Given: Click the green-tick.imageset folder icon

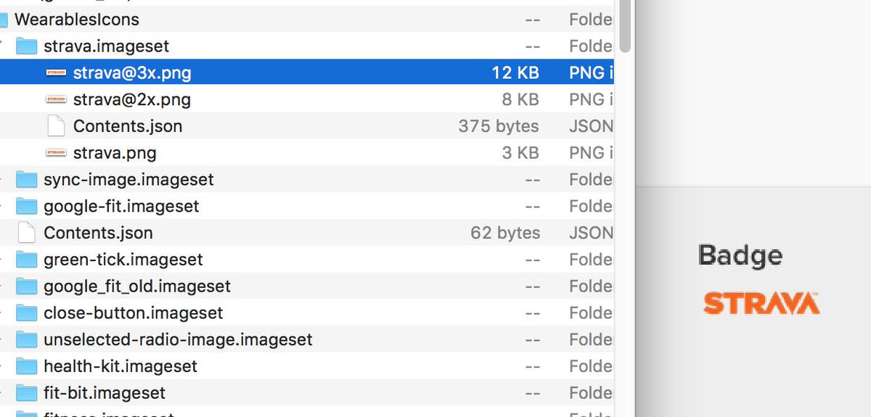Looking at the screenshot, I should [x=26, y=260].
